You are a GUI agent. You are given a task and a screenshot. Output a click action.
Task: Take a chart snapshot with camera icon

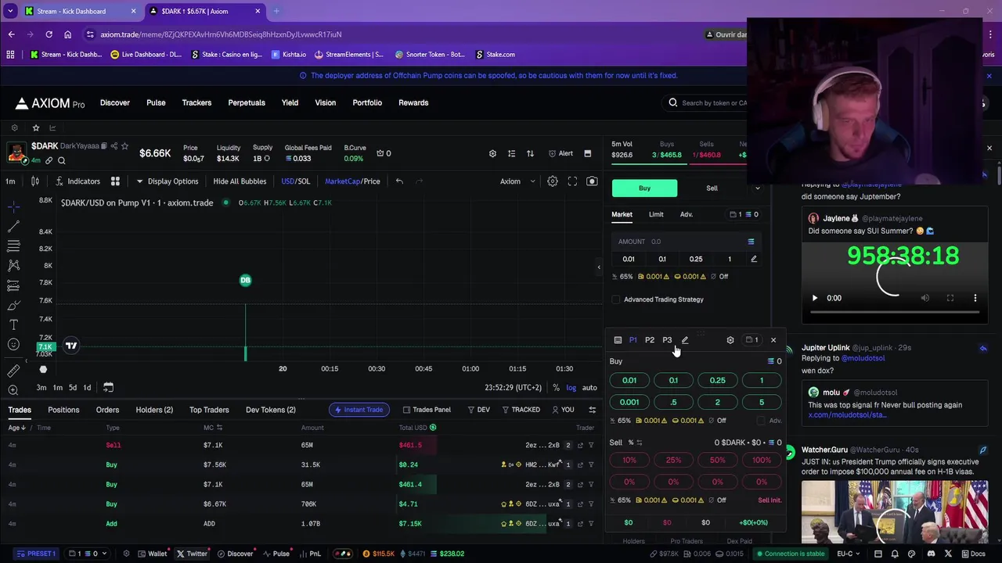click(592, 181)
